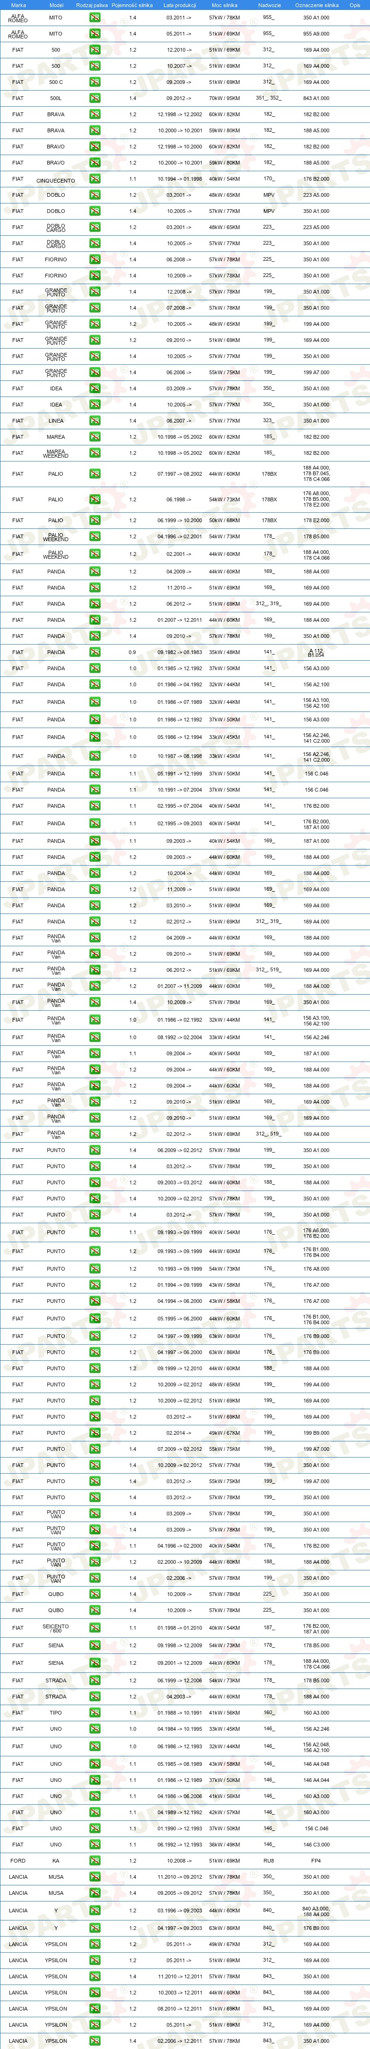
Task: Click the fuel icon beside Fiat Linea
Action: click(95, 421)
